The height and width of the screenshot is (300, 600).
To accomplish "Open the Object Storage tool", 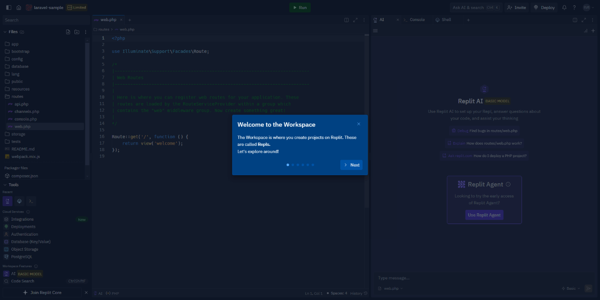I will click(x=45, y=249).
